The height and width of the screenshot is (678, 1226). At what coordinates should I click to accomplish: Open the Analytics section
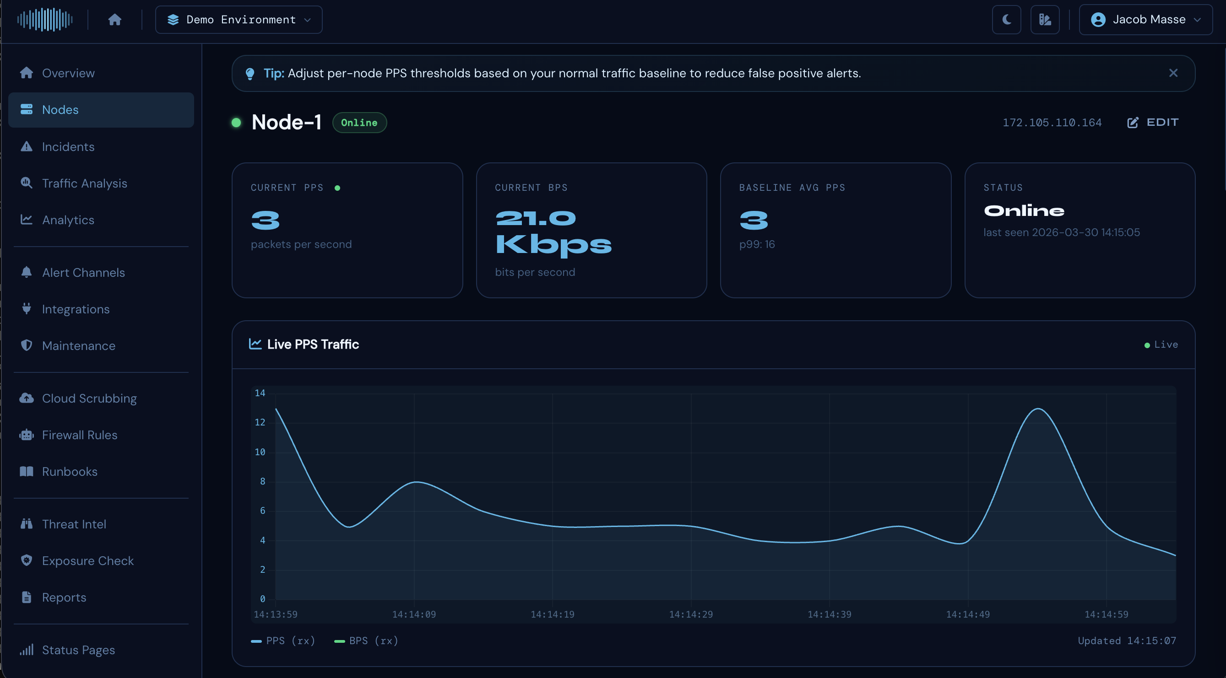pyautogui.click(x=68, y=220)
